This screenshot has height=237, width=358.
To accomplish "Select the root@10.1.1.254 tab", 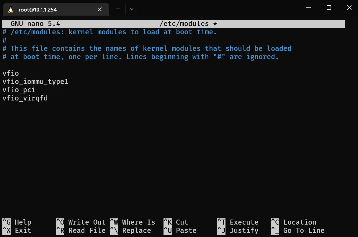I will click(53, 9).
